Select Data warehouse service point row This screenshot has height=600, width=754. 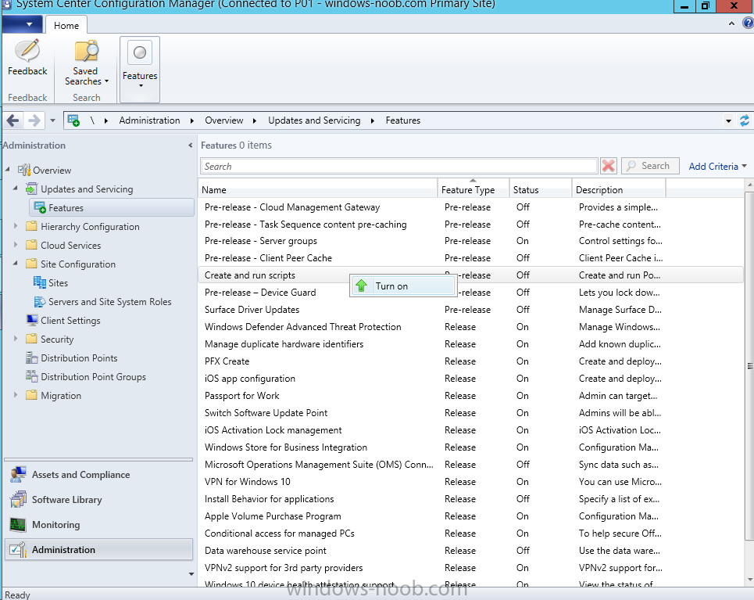[x=470, y=551]
